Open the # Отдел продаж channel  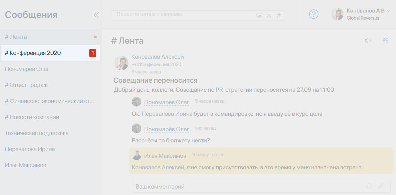click(50, 85)
